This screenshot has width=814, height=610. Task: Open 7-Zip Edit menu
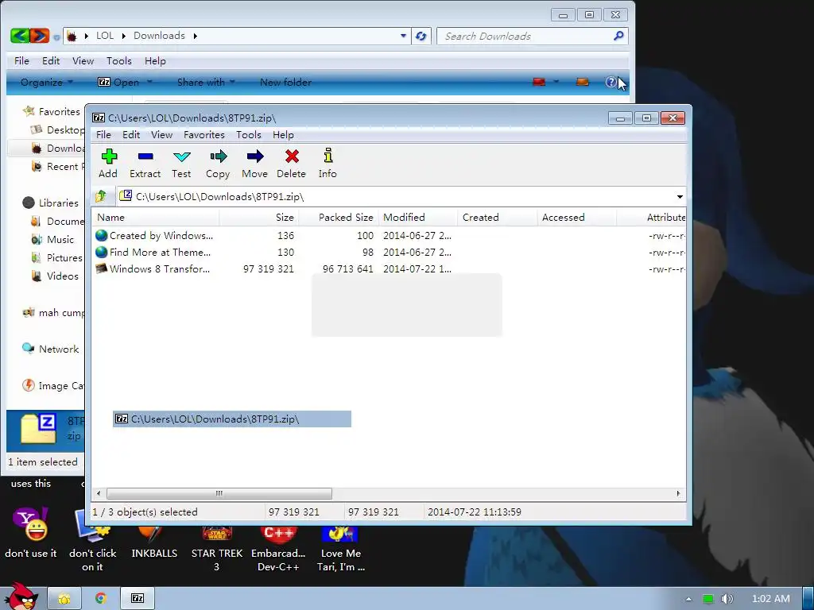(x=131, y=135)
